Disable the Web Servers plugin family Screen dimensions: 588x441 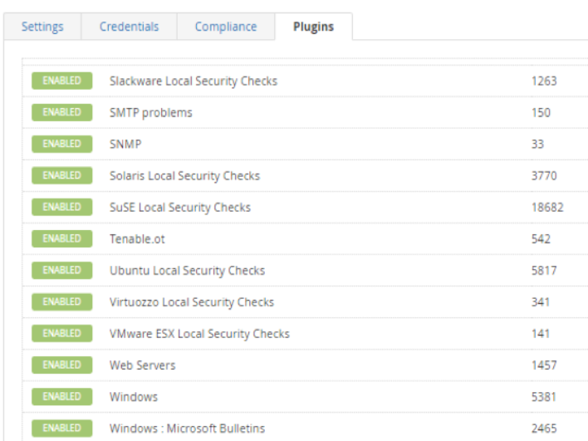[61, 365]
